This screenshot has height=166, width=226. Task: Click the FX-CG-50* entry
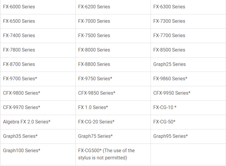pyautogui.click(x=164, y=122)
